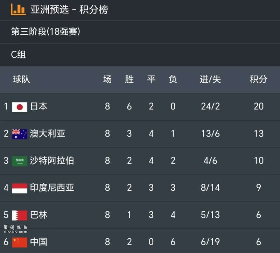Open the 澳大利亚 team name
The image size is (280, 253).
[48, 134]
